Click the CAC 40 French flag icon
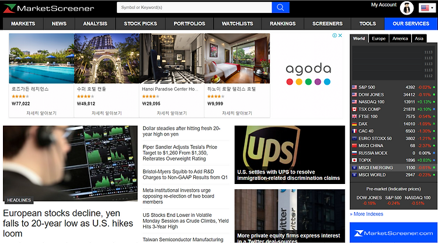The width and height of the screenshot is (438, 243). [354, 131]
